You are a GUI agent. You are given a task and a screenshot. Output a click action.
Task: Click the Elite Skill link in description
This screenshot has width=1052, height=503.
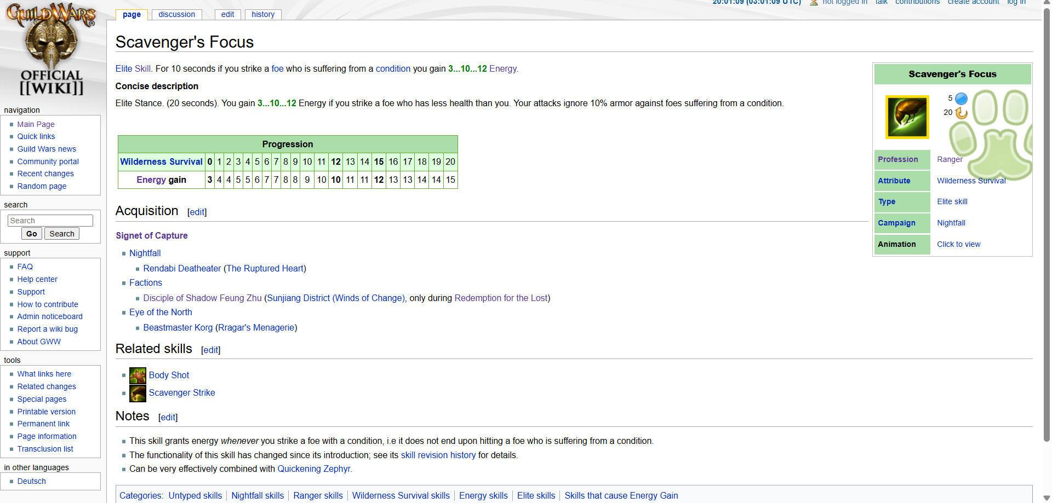[133, 68]
